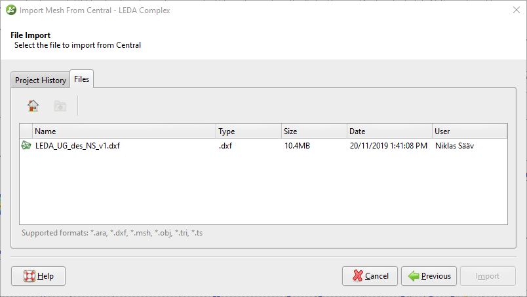527x297 pixels.
Task: Sort files by Date column header
Action: click(389, 131)
